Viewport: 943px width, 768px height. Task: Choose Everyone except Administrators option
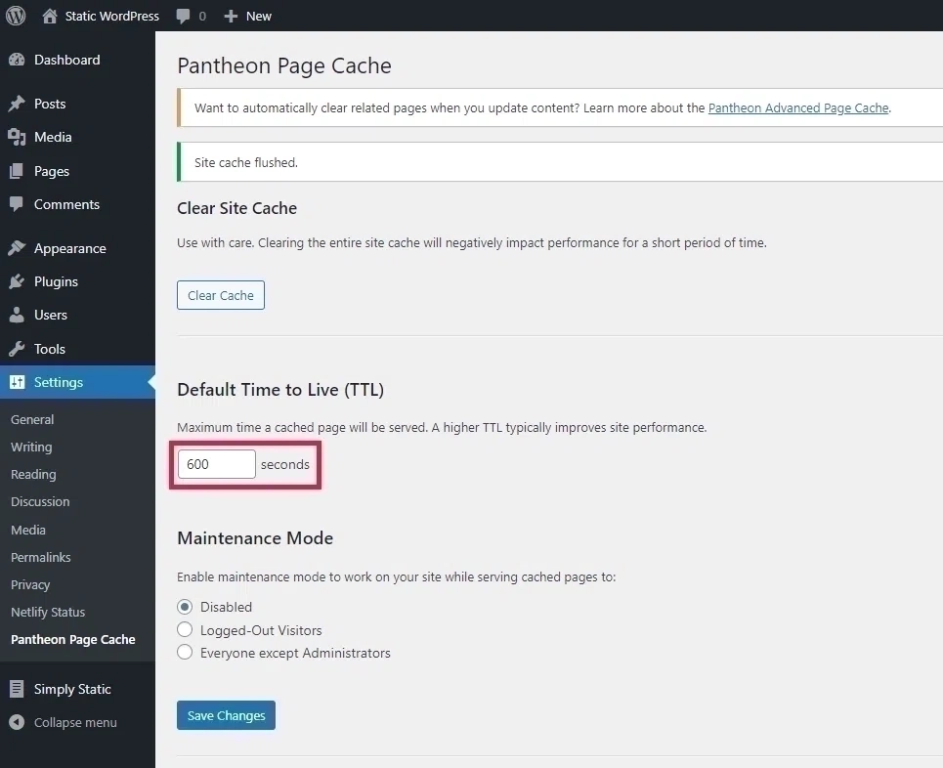tap(185, 653)
